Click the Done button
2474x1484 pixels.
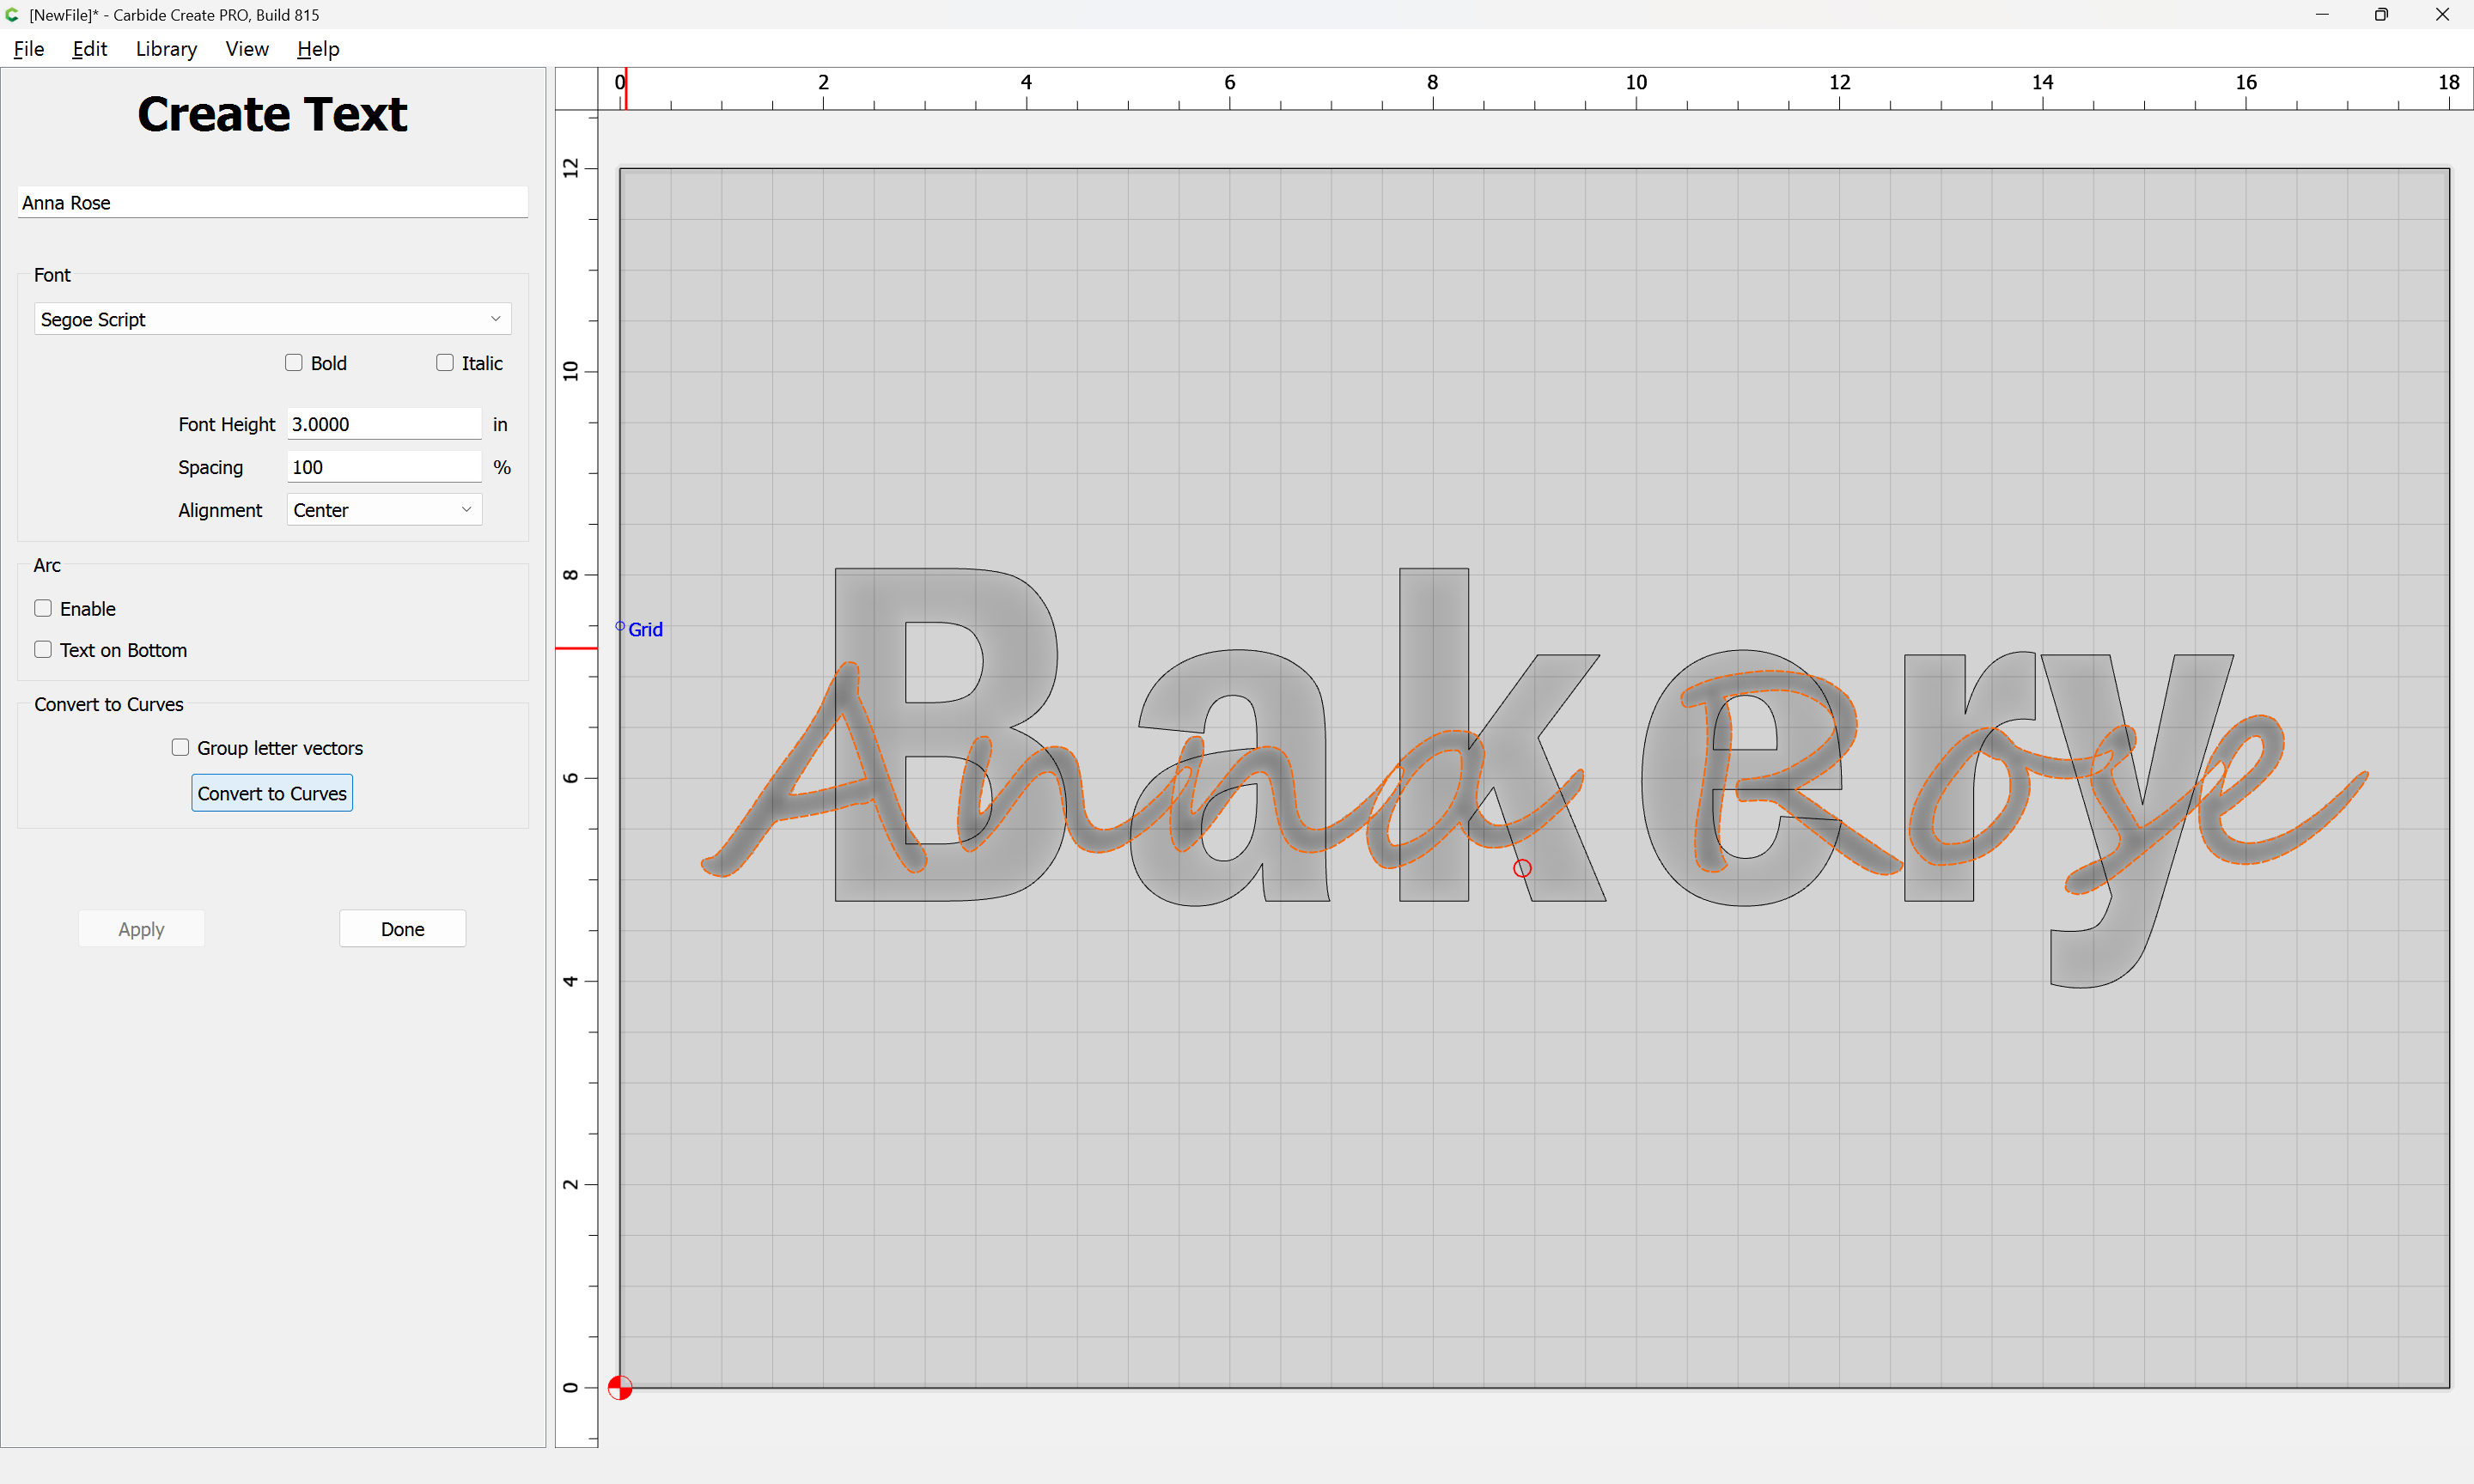click(x=402, y=929)
